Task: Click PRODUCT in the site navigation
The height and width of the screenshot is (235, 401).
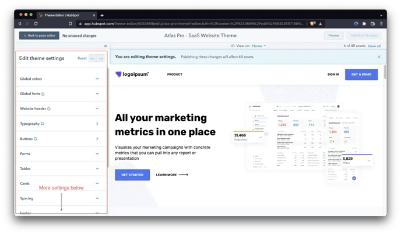Action: coord(175,75)
